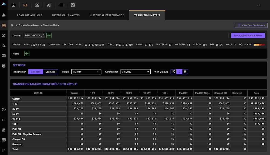This screenshot has height=155, width=270.
Task: Click the 120+ row total $13,135
Action: pos(259,124)
